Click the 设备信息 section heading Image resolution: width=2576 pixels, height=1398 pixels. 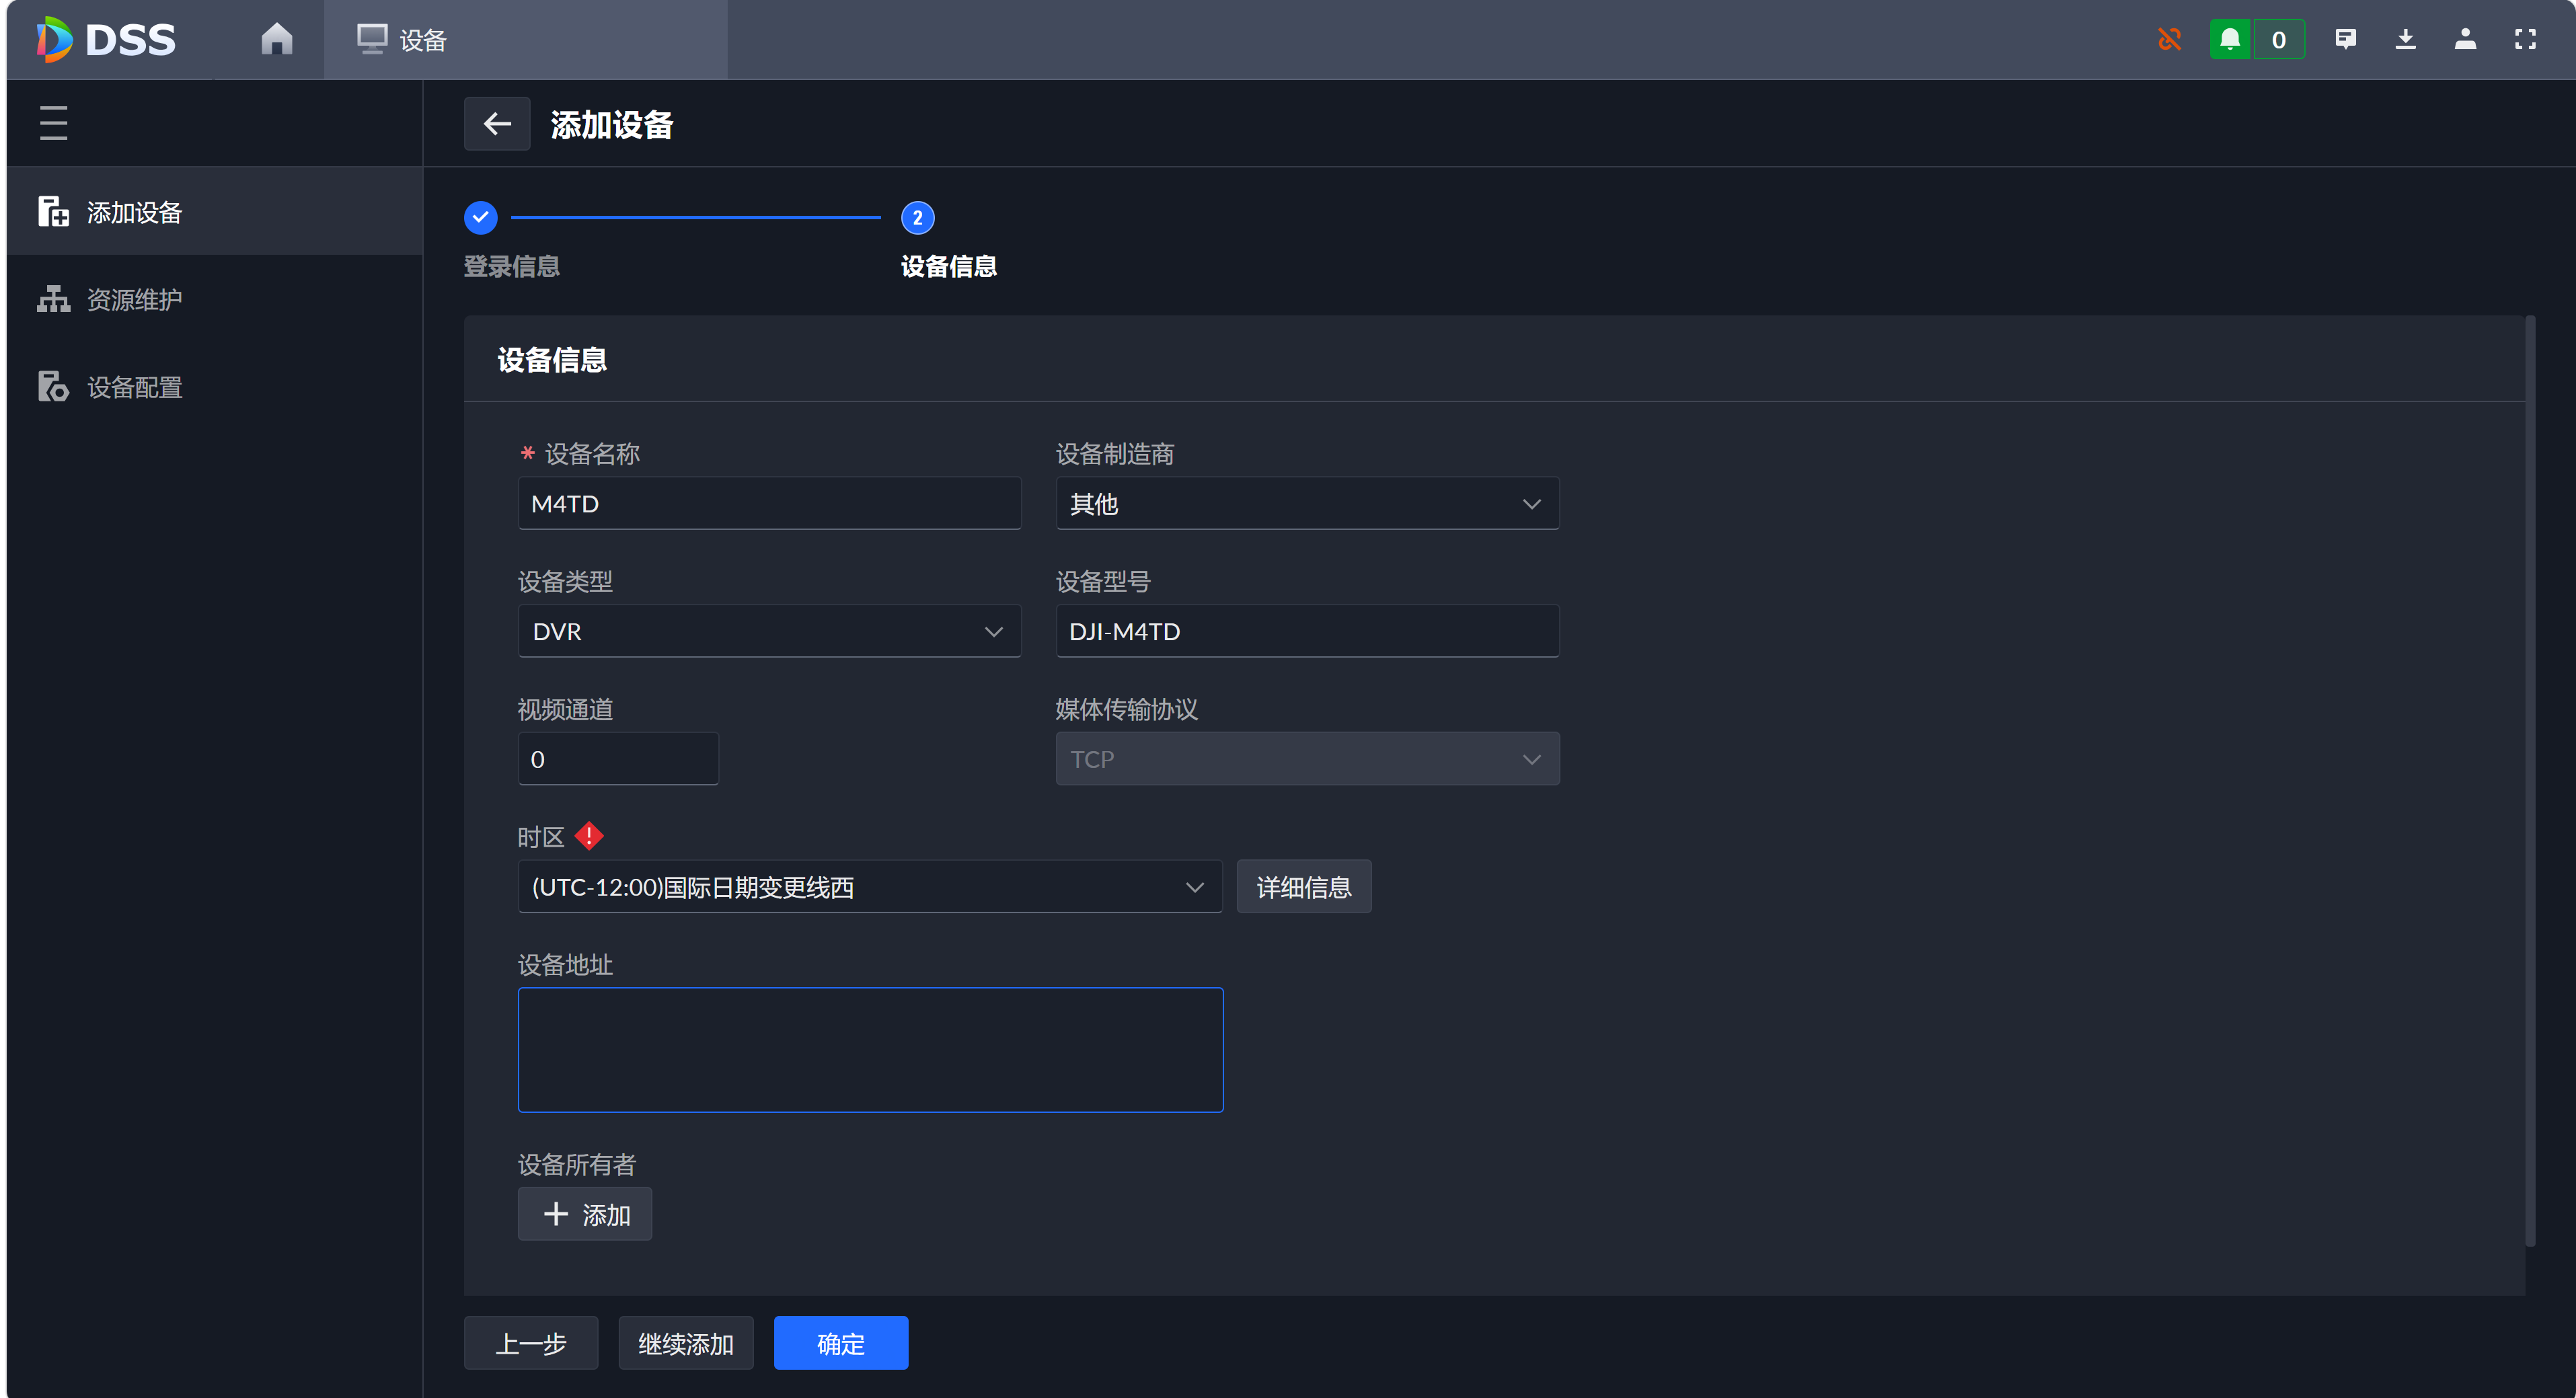[x=552, y=360]
